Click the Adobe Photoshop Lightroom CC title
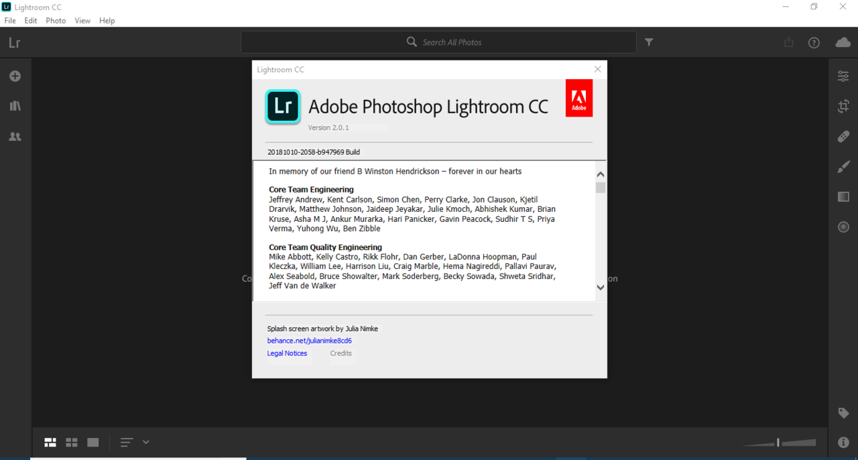The width and height of the screenshot is (858, 460). [x=428, y=107]
